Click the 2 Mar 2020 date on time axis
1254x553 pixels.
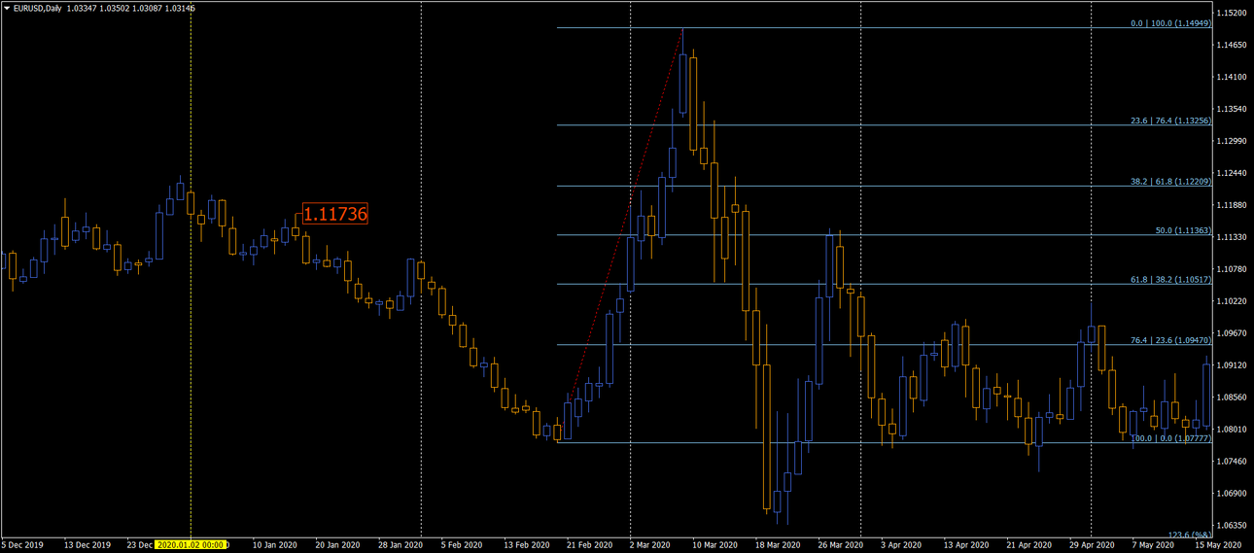pyautogui.click(x=651, y=545)
